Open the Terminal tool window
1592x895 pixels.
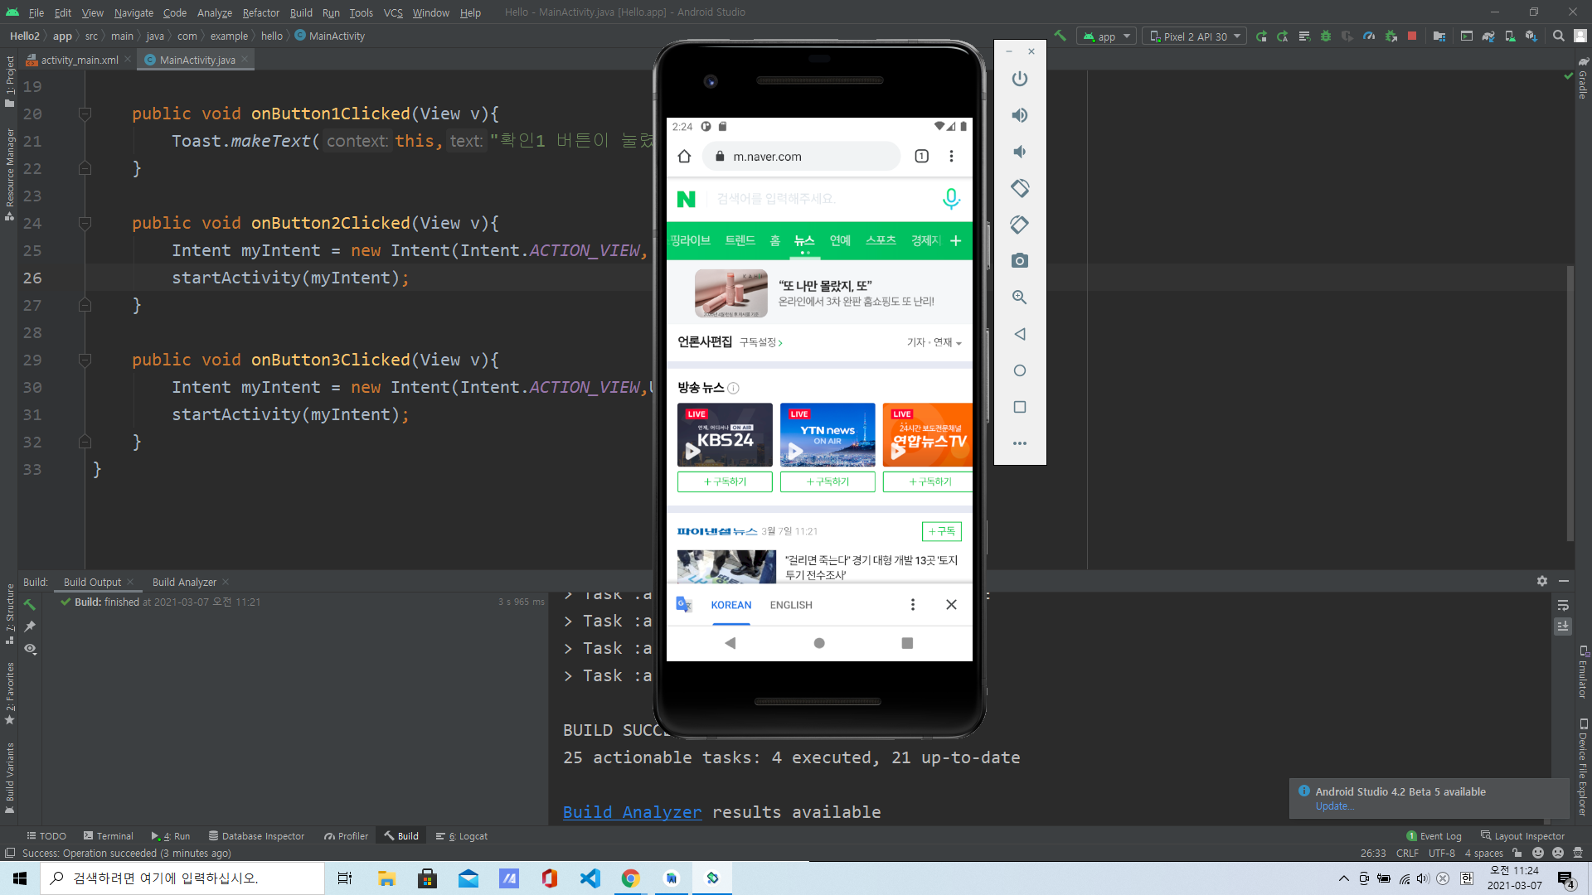click(108, 836)
